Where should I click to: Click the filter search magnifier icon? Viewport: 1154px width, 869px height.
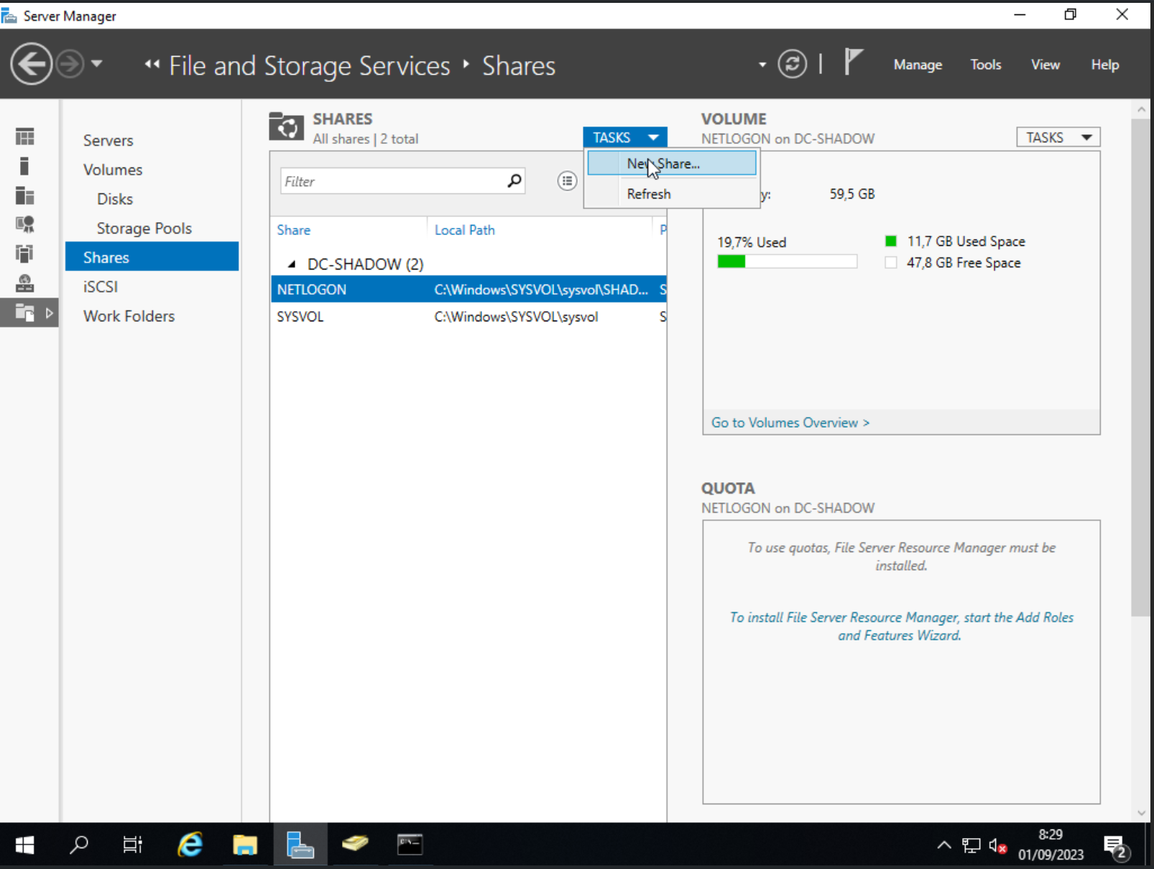click(514, 181)
